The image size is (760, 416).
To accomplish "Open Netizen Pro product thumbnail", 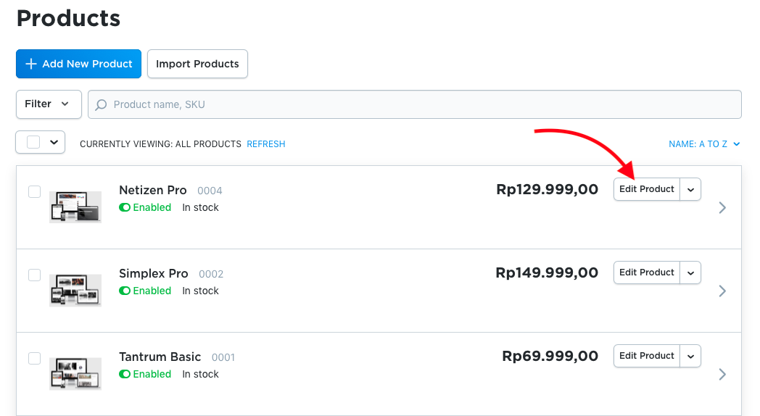I will 75,207.
